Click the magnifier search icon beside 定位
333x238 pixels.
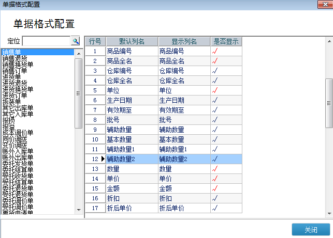[76, 41]
